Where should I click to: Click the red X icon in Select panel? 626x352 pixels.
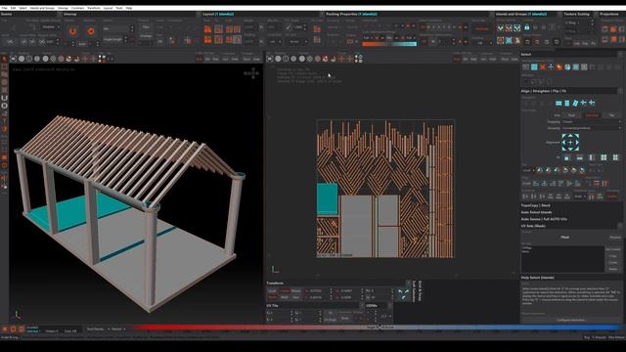pyautogui.click(x=542, y=67)
